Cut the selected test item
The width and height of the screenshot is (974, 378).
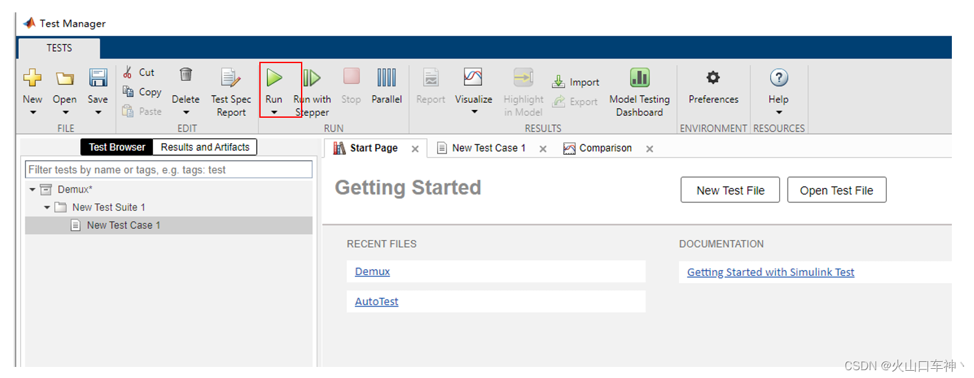coord(139,72)
